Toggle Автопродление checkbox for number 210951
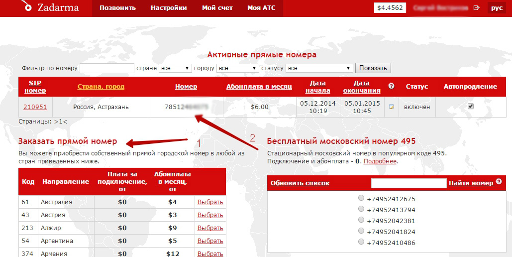 [x=471, y=106]
